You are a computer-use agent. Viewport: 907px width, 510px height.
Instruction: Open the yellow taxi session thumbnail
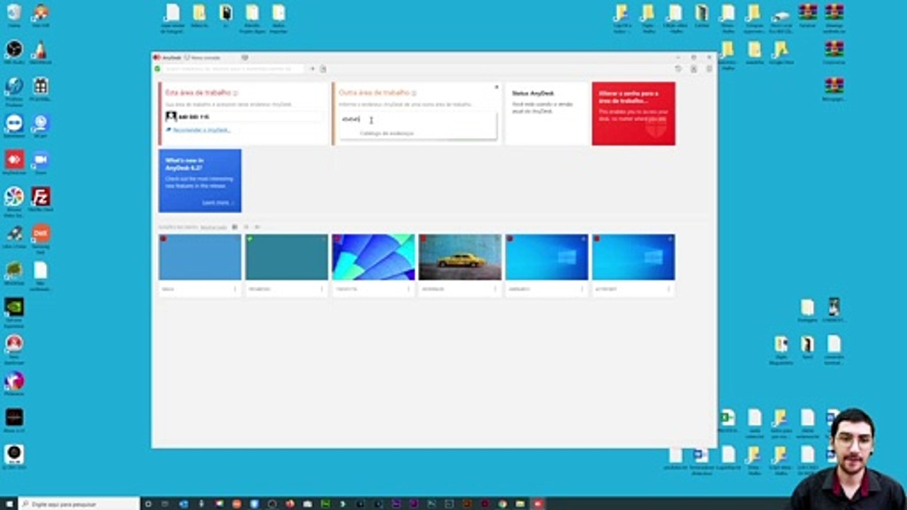pos(460,257)
